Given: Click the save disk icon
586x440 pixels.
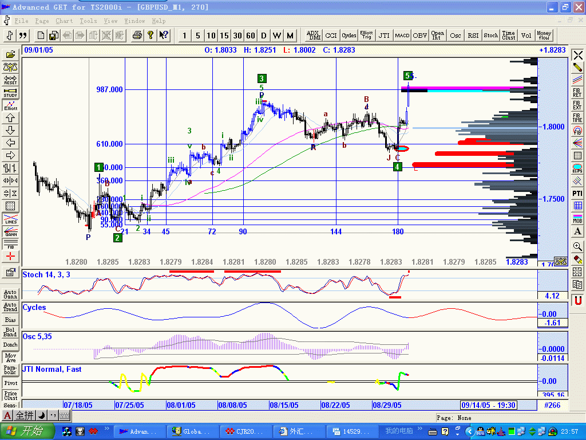Looking at the screenshot, I should tap(53, 36).
